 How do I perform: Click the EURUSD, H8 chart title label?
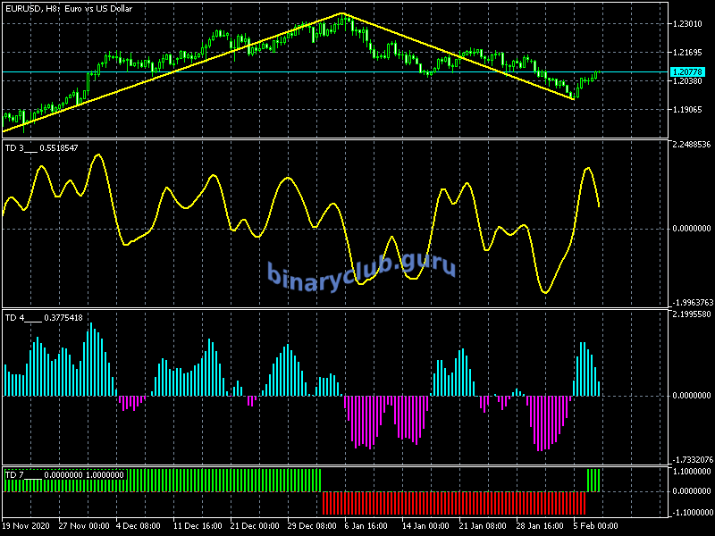click(x=67, y=8)
